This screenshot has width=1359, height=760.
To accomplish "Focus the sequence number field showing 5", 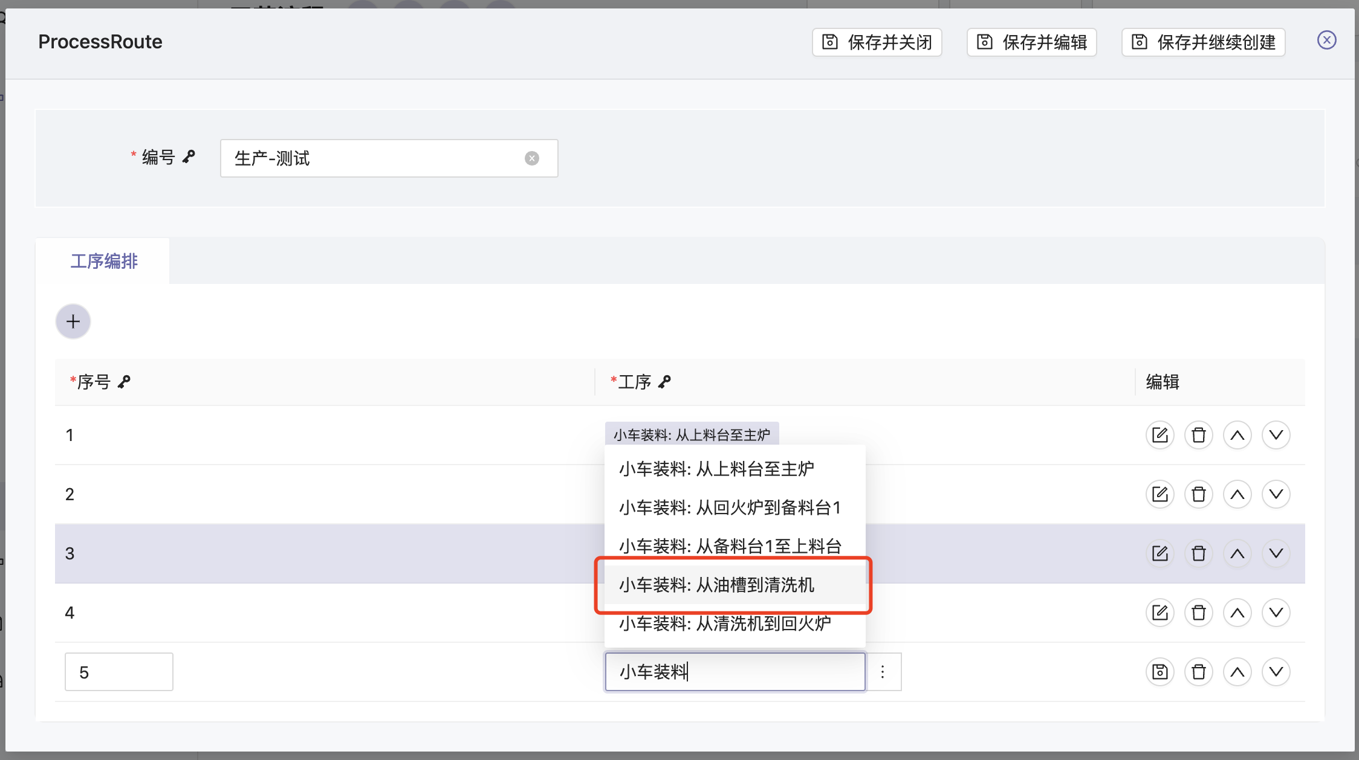I will click(119, 672).
